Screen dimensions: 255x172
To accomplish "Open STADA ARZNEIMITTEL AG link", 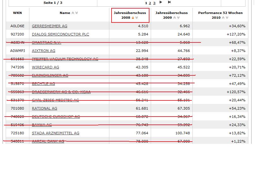I will [56, 133].
